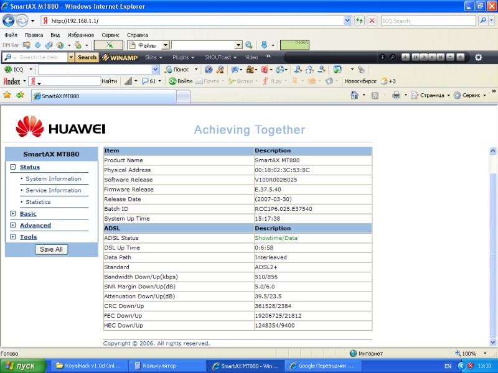Click the Yandex Я.ру icon
This screenshot has height=373, width=498.
point(265,81)
